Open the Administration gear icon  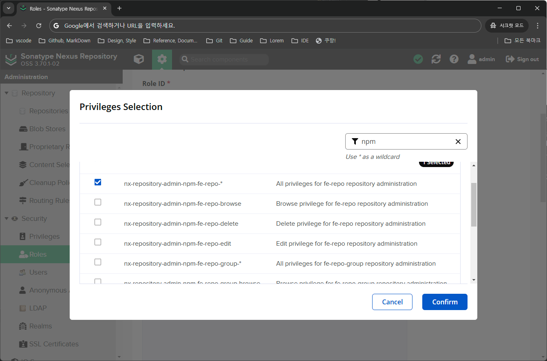click(162, 59)
